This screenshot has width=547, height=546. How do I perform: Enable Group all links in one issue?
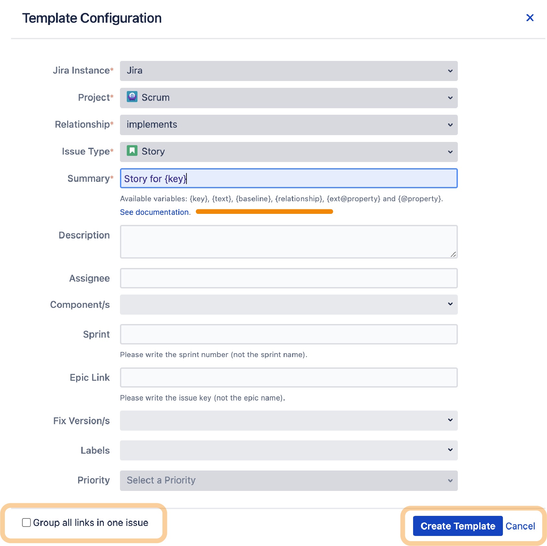coord(27,522)
